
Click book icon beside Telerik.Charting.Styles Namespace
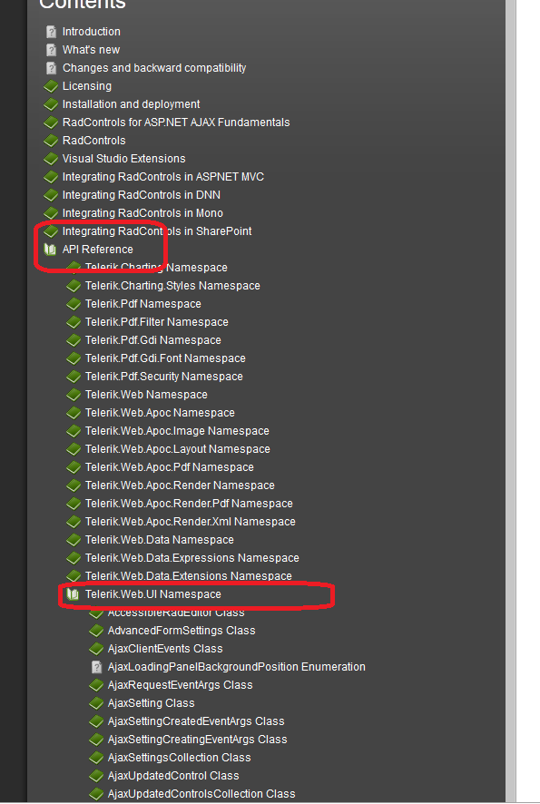point(74,286)
